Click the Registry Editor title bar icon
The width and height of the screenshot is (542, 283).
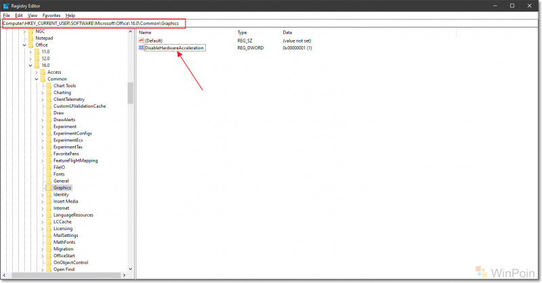pyautogui.click(x=6, y=6)
